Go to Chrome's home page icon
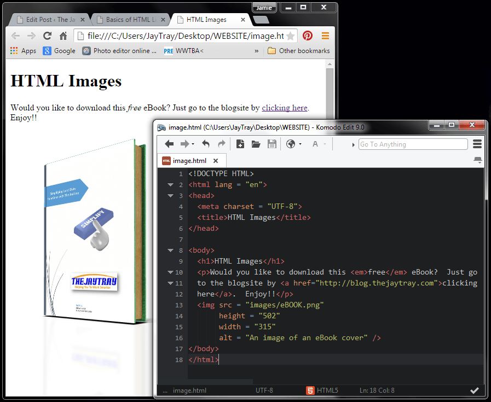 pyautogui.click(x=63, y=36)
